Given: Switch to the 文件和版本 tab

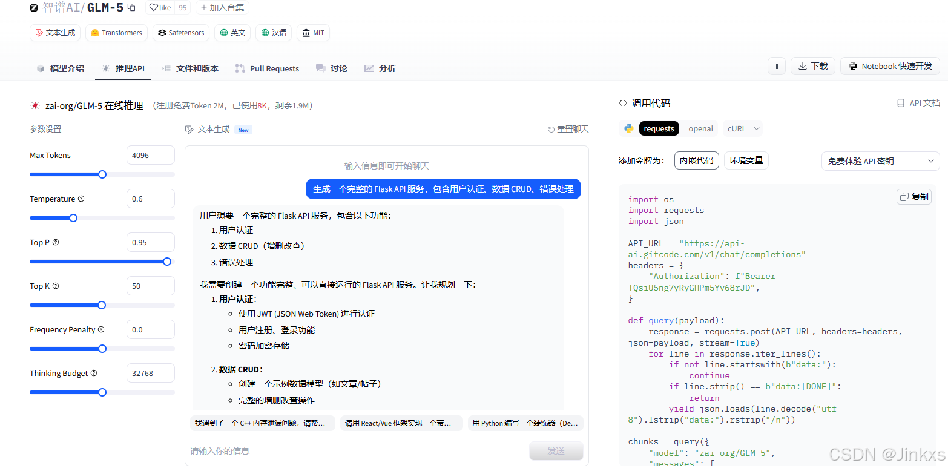Looking at the screenshot, I should point(190,68).
